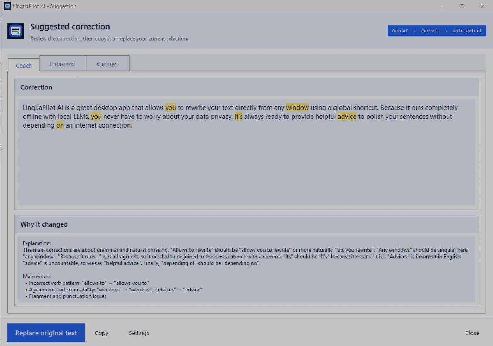
Task: Click the highlighted word "on" after depending
Action: pyautogui.click(x=60, y=125)
